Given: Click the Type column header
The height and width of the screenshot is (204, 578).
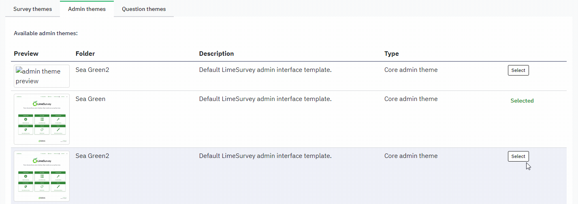Looking at the screenshot, I should tap(391, 54).
